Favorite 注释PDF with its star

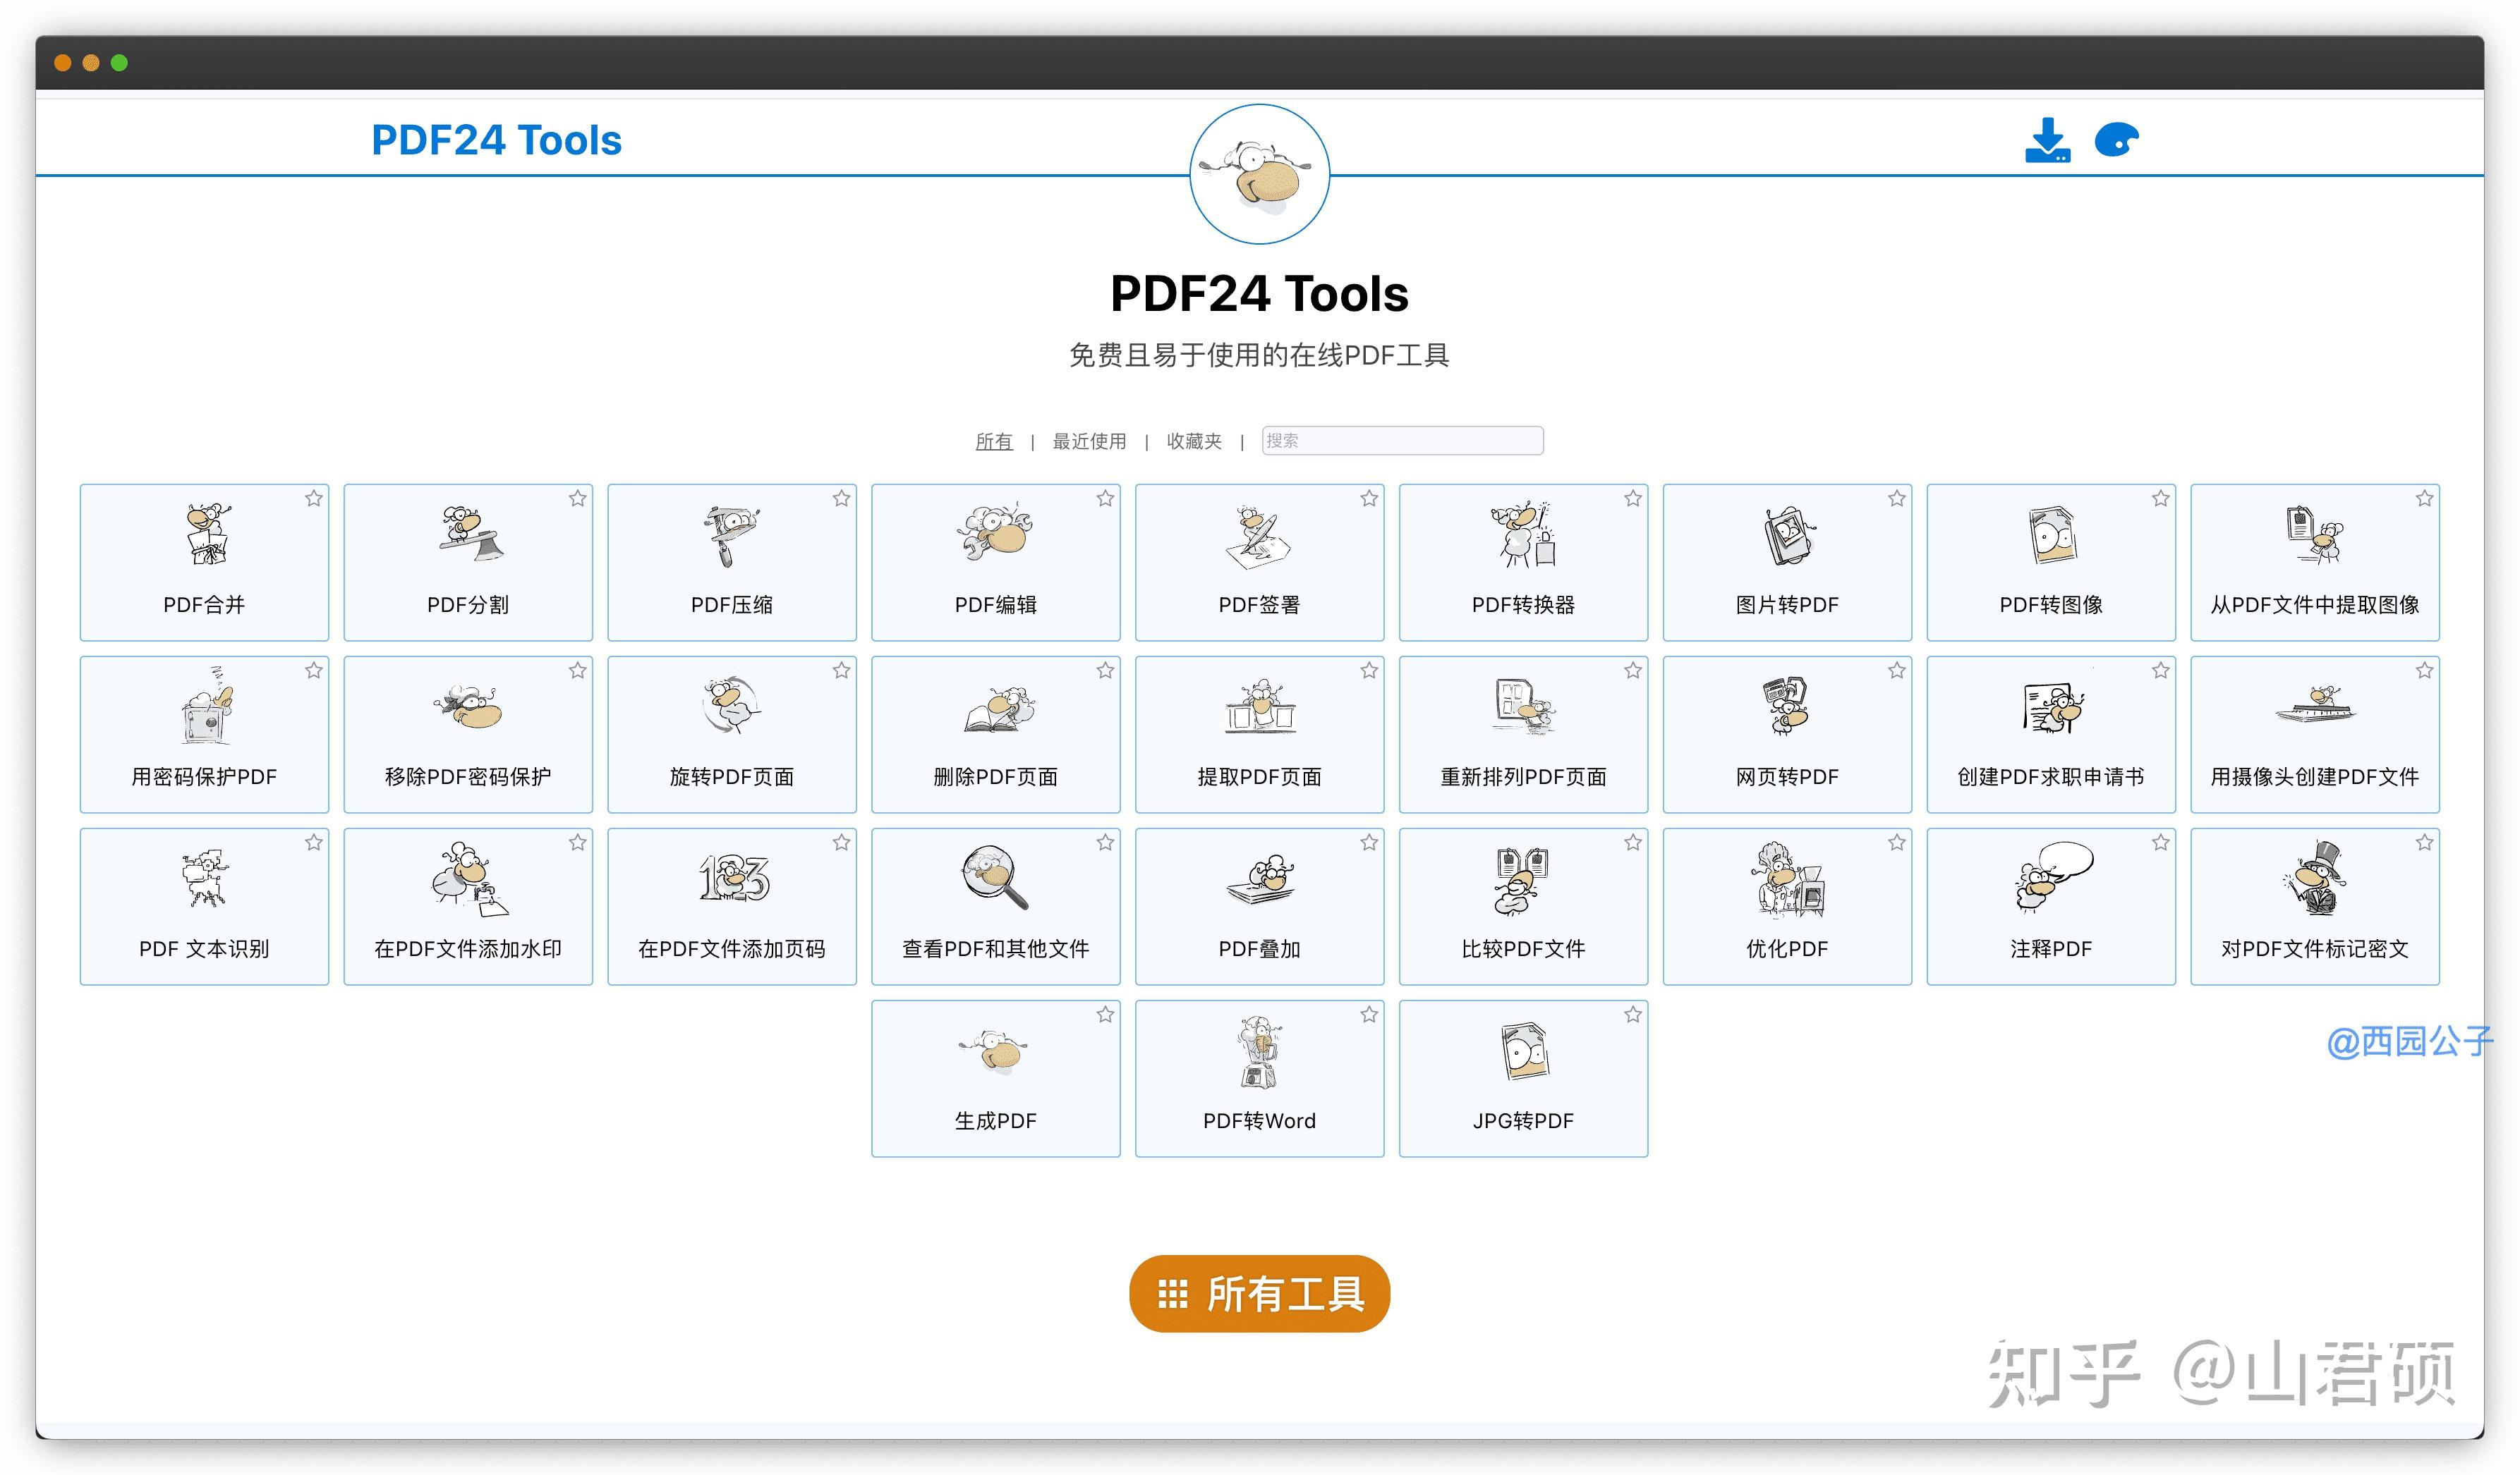tap(2161, 843)
